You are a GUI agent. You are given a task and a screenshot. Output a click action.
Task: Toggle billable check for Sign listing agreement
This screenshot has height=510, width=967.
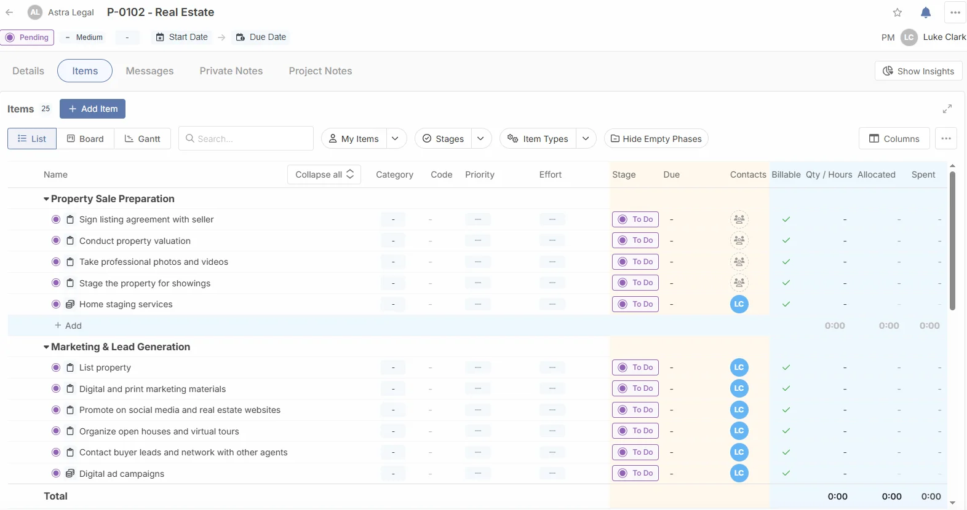pyautogui.click(x=786, y=219)
